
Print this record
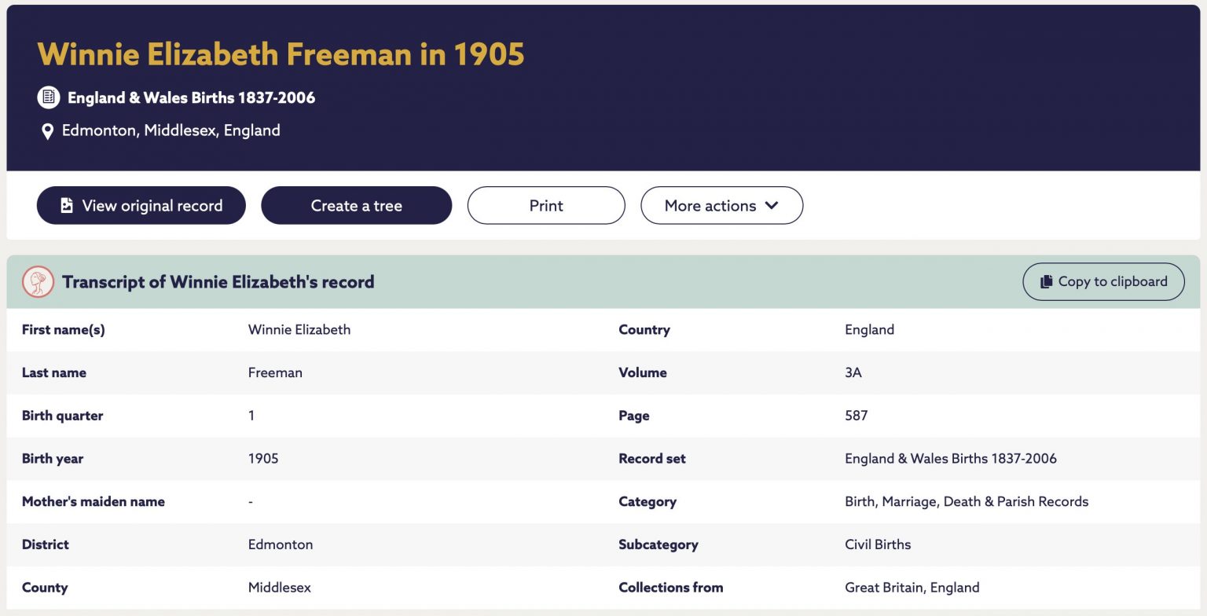click(546, 205)
